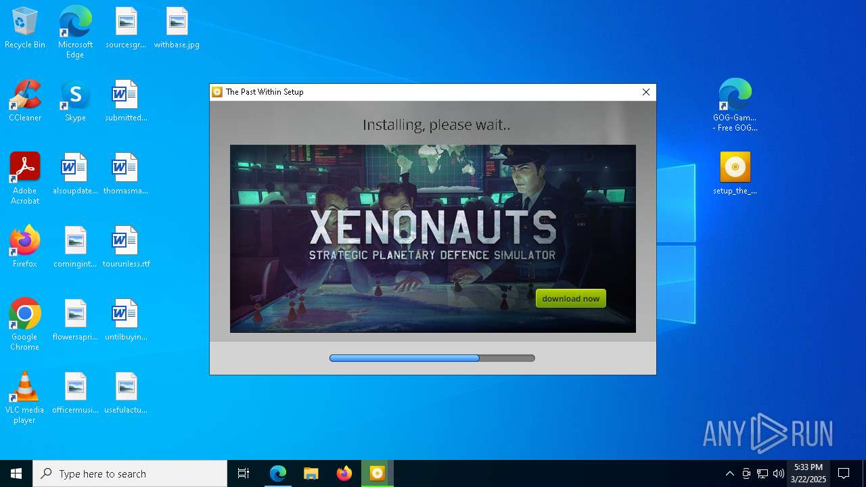Click 'Installing, please wait..' status text
This screenshot has width=866, height=487.
tap(436, 124)
